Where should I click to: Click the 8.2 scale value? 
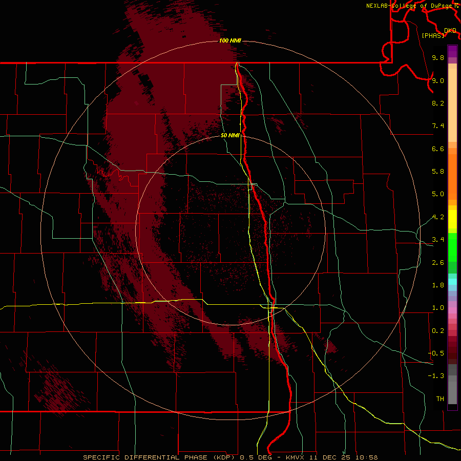coord(438,103)
